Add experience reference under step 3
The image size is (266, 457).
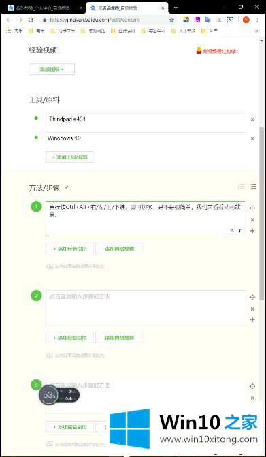[x=69, y=427]
